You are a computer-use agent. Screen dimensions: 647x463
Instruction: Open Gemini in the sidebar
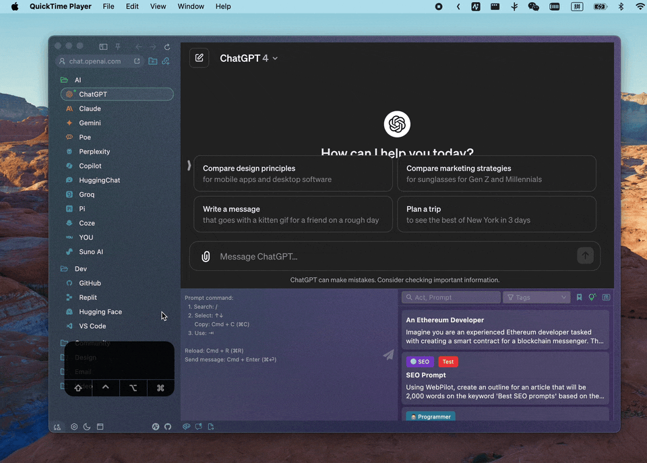[117, 123]
